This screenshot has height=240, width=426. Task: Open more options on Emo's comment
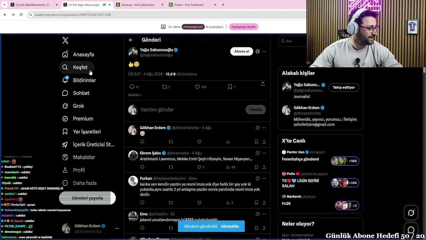point(264,214)
